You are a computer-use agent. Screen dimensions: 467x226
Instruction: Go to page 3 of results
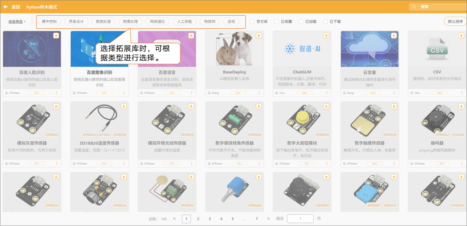[x=209, y=219]
